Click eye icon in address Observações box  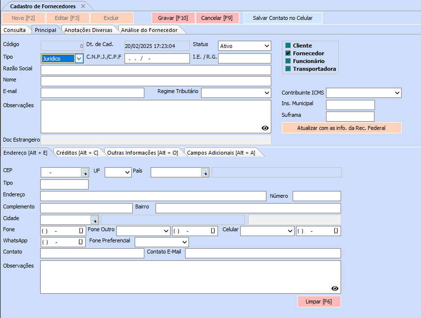(x=335, y=288)
